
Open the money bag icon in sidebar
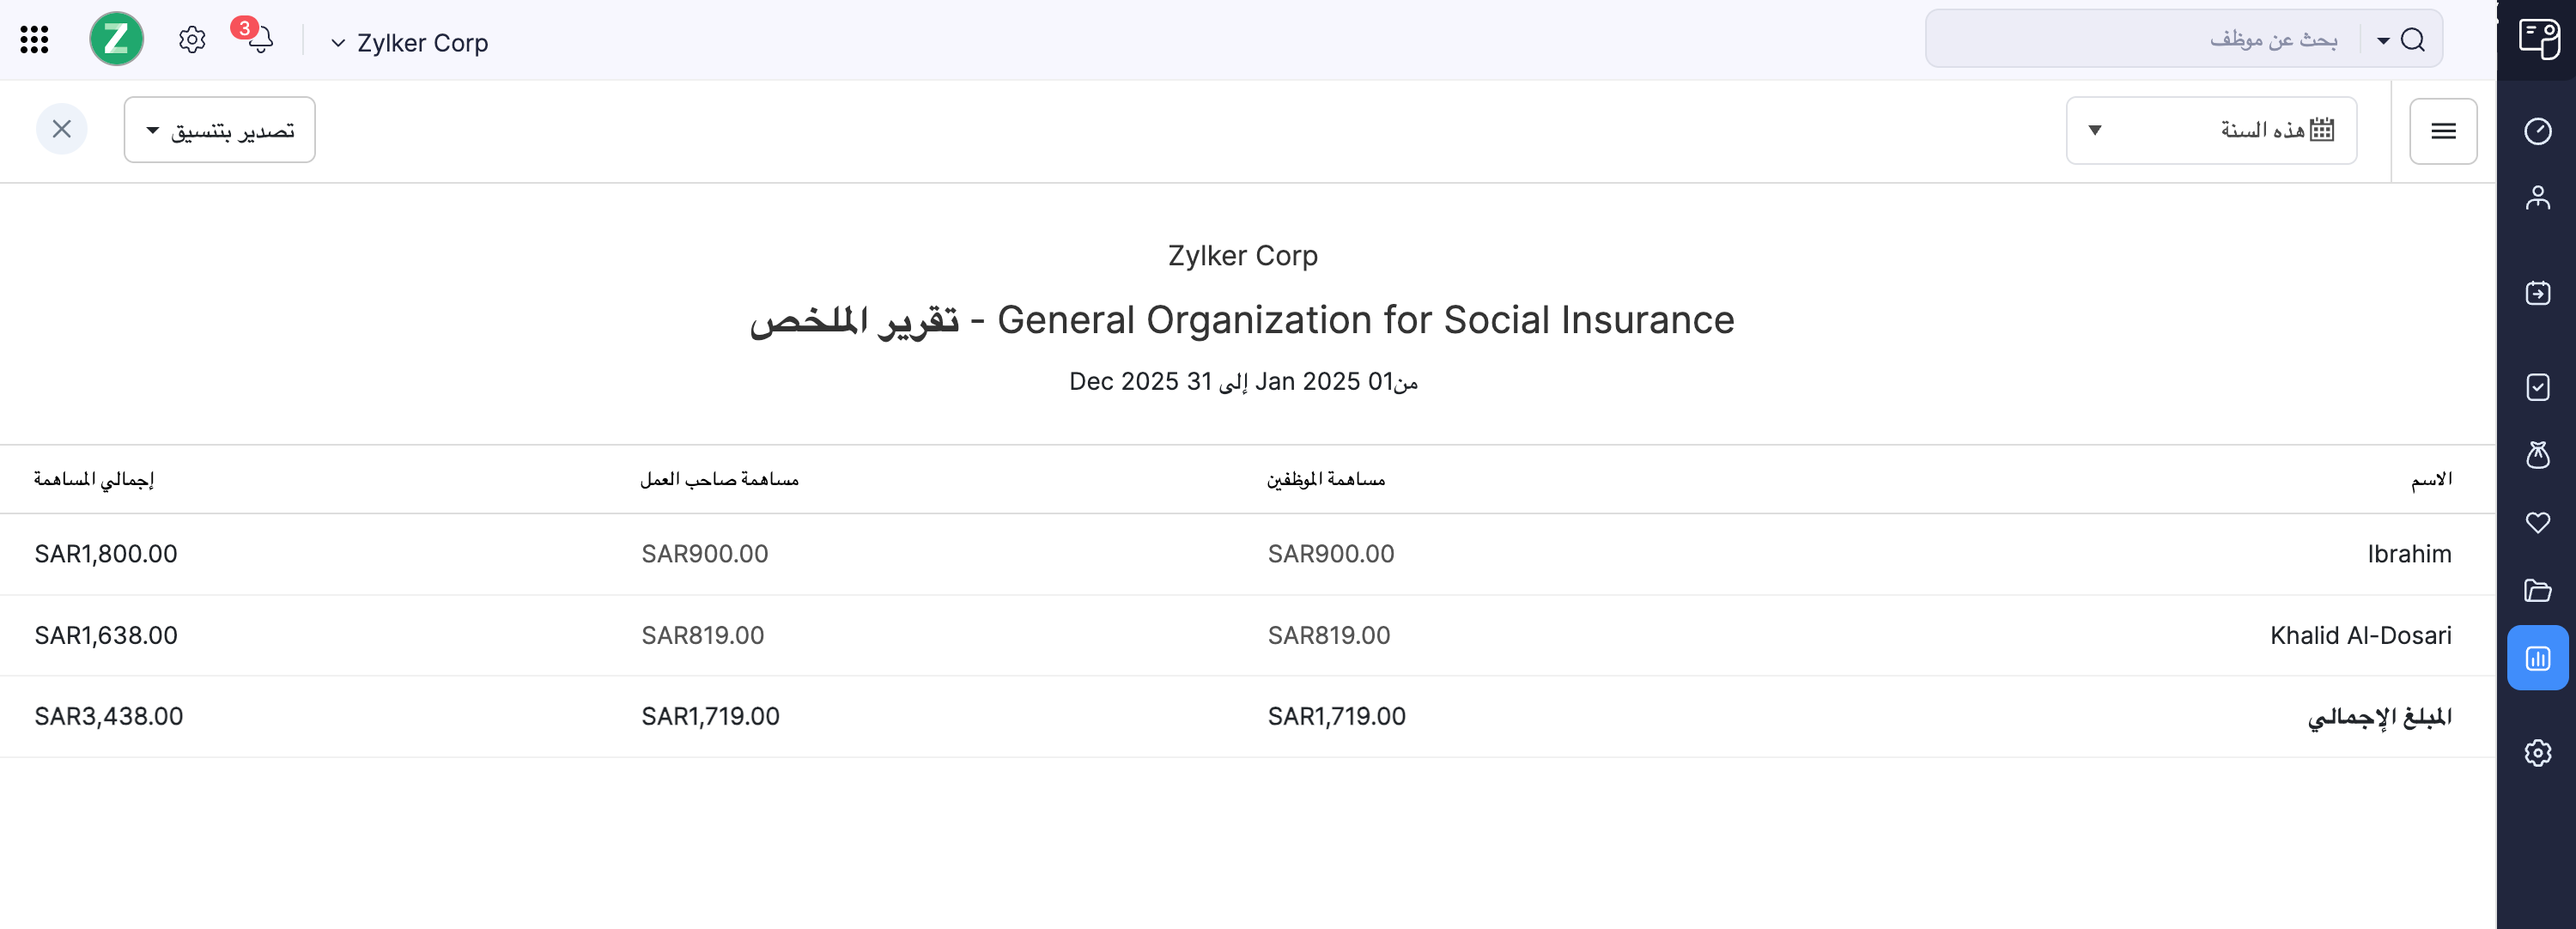2537,455
